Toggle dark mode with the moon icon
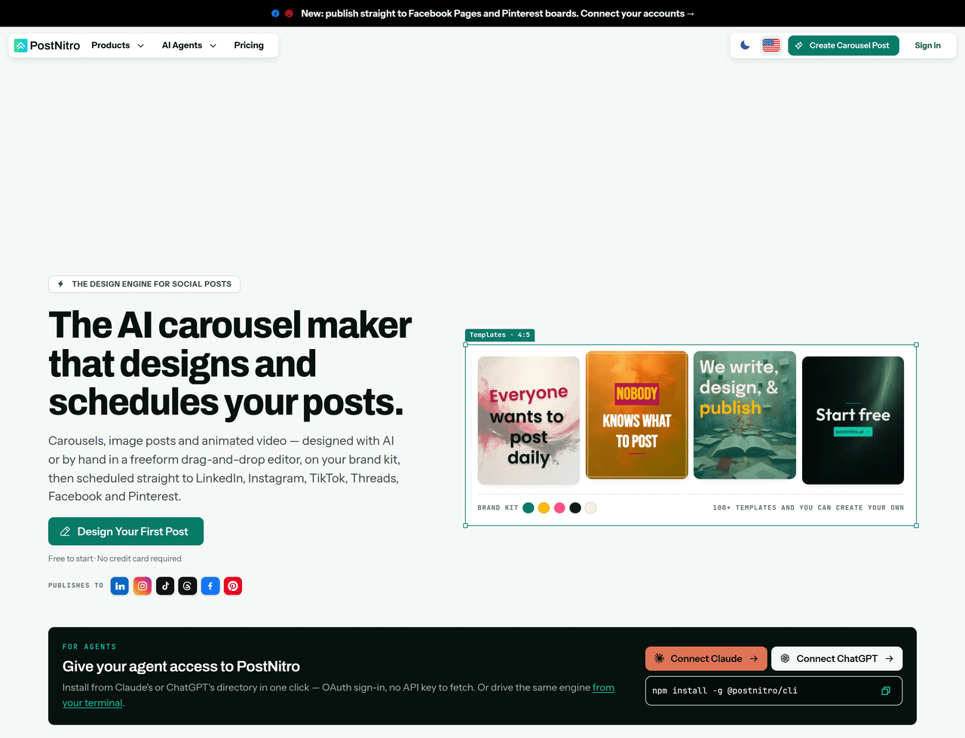This screenshot has height=738, width=965. (745, 45)
